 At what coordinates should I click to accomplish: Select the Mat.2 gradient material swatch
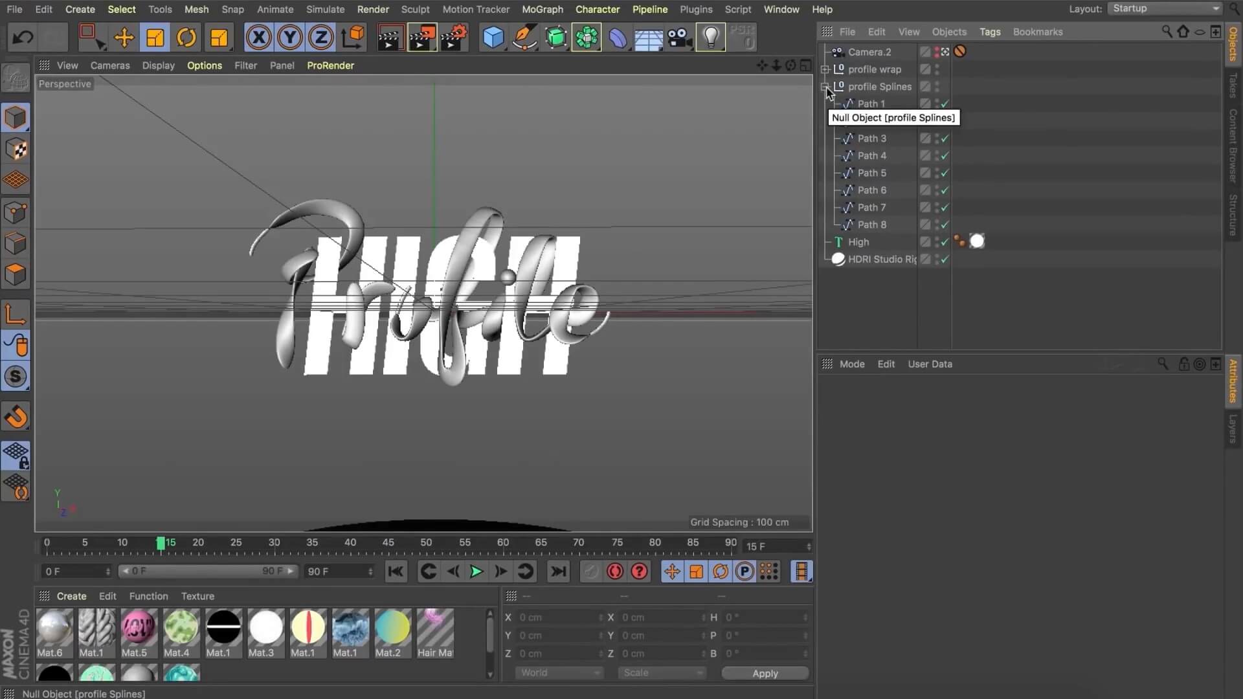click(392, 627)
